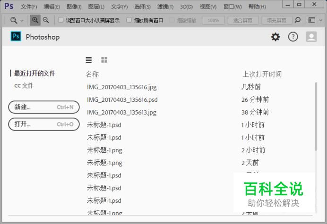This screenshot has width=327, height=224.
Task: Open the 滤镜(T) menu
Action: [165, 7]
